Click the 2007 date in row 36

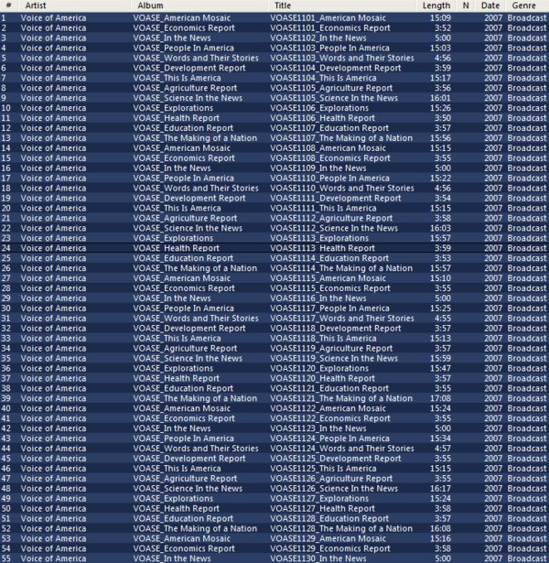[493, 368]
